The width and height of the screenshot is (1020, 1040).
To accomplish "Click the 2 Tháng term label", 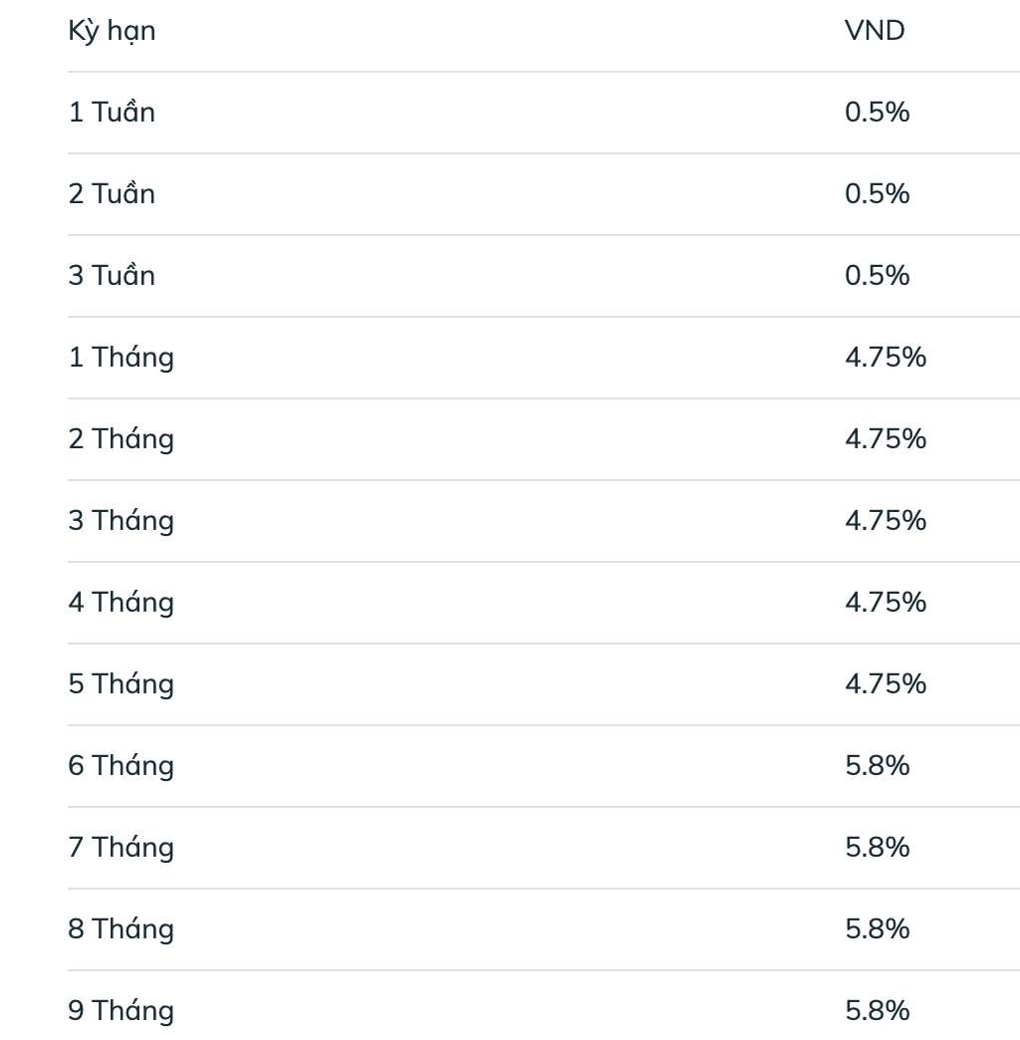I will [121, 439].
